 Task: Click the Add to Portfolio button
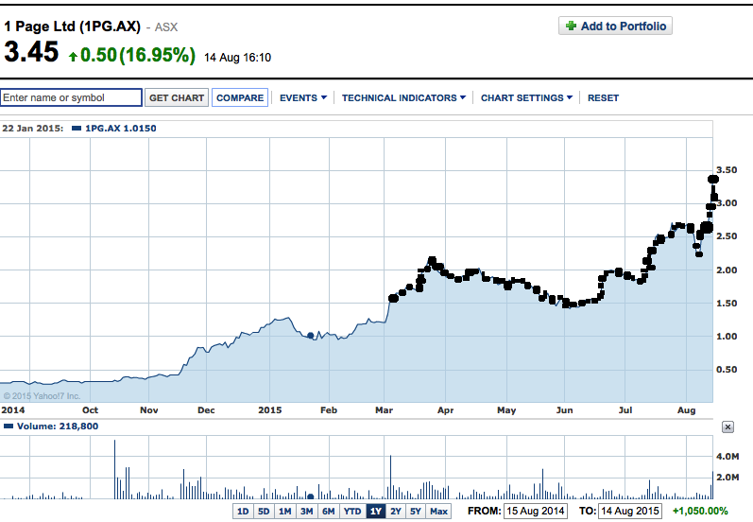tap(615, 26)
